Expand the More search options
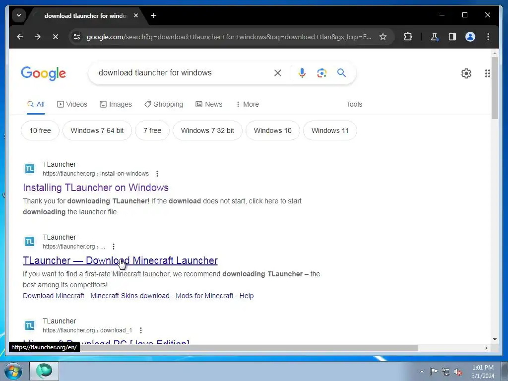 coord(247,104)
